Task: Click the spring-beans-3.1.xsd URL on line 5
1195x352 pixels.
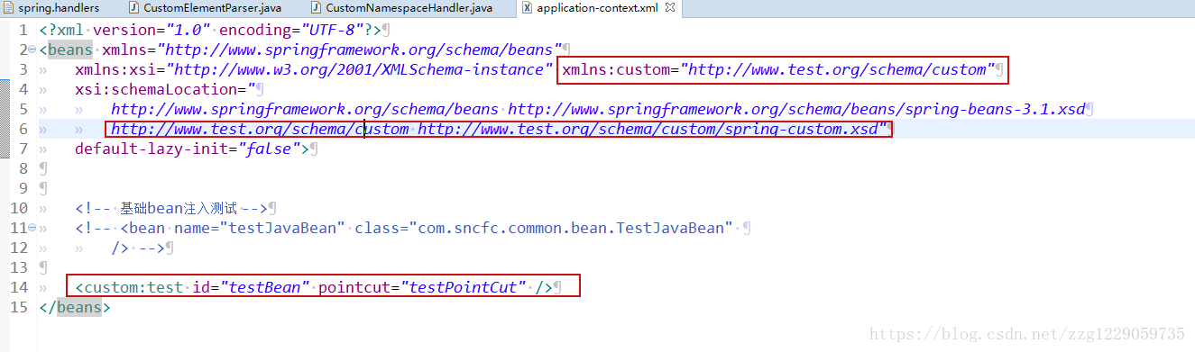Action: 796,109
